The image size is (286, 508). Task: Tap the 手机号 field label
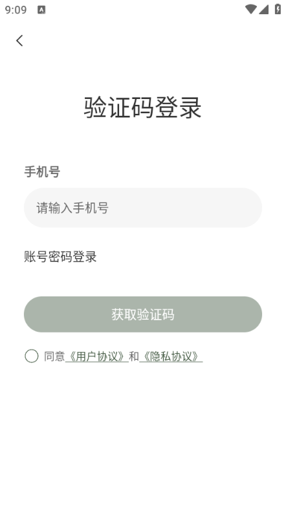point(42,171)
